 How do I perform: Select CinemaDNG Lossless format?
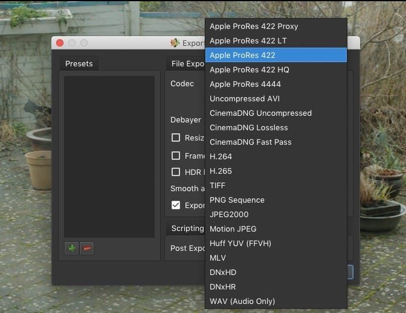coord(275,127)
